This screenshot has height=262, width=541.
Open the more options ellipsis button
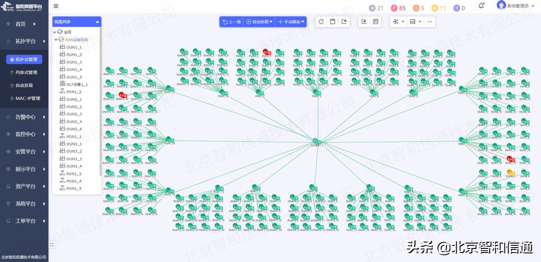coord(430,22)
